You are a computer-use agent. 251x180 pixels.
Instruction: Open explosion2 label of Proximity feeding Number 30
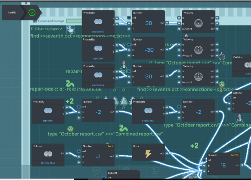coord(98,85)
